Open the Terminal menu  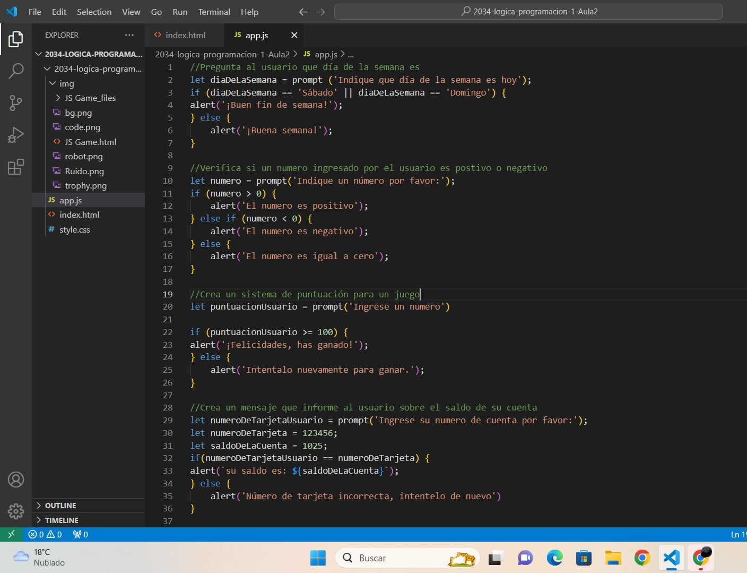[x=214, y=12]
